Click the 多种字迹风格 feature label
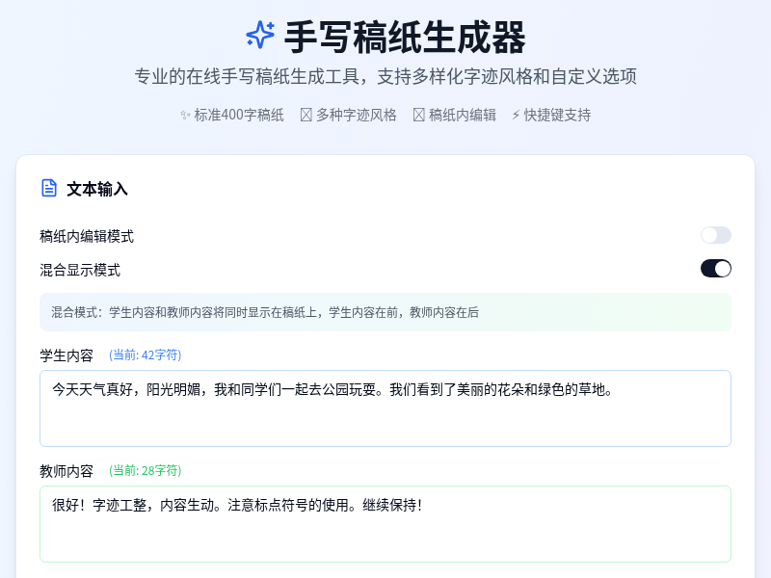This screenshot has height=578, width=771. click(356, 115)
